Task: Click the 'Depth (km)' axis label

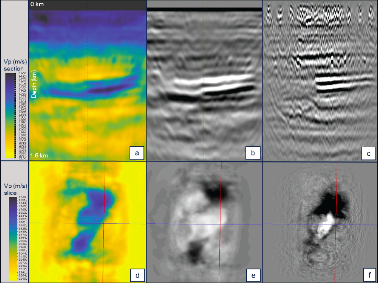Action: pyautogui.click(x=34, y=84)
